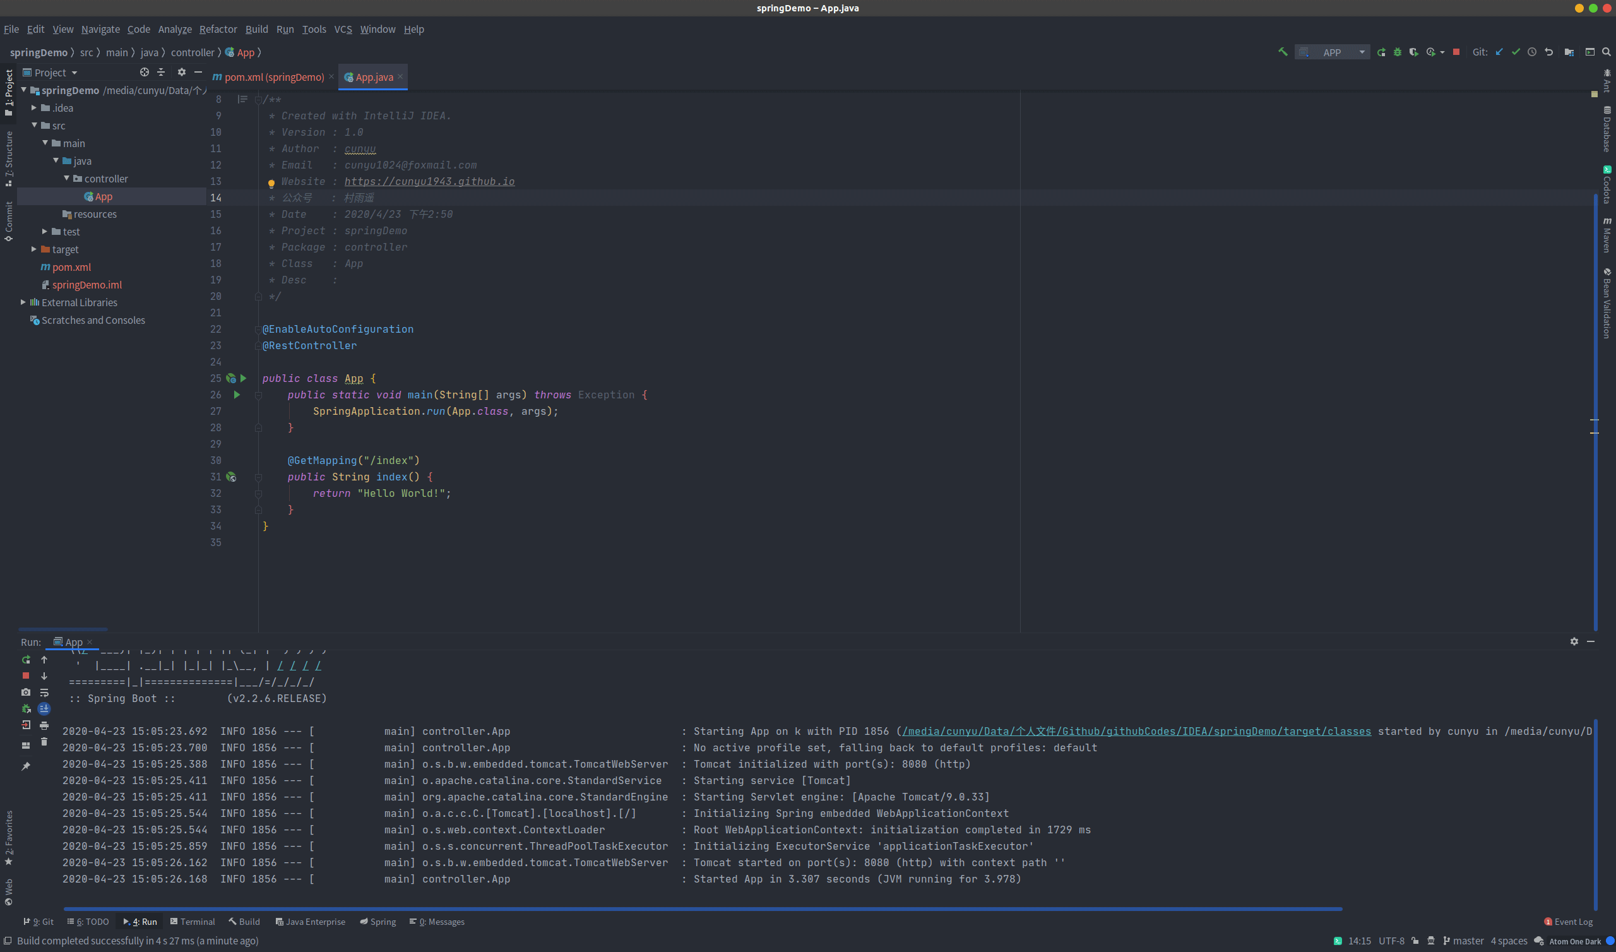Open https://cunyu1943.github.io website link
The image size is (1616, 952).
[x=429, y=180]
